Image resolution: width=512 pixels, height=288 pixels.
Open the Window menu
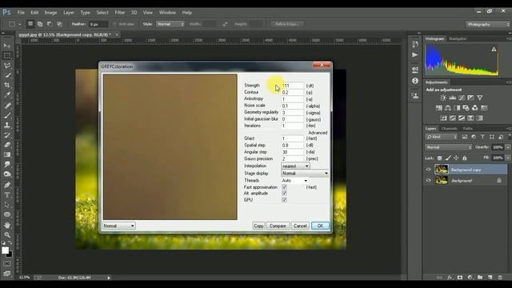click(x=167, y=13)
